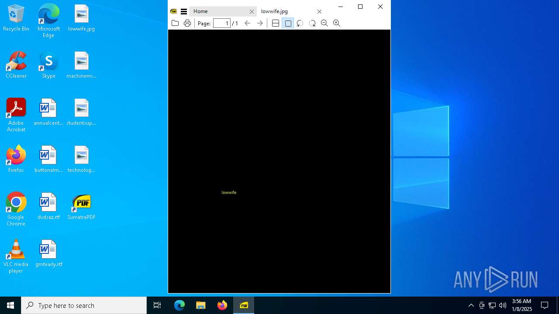
Task: Open the Windows Start menu
Action: pyautogui.click(x=10, y=305)
